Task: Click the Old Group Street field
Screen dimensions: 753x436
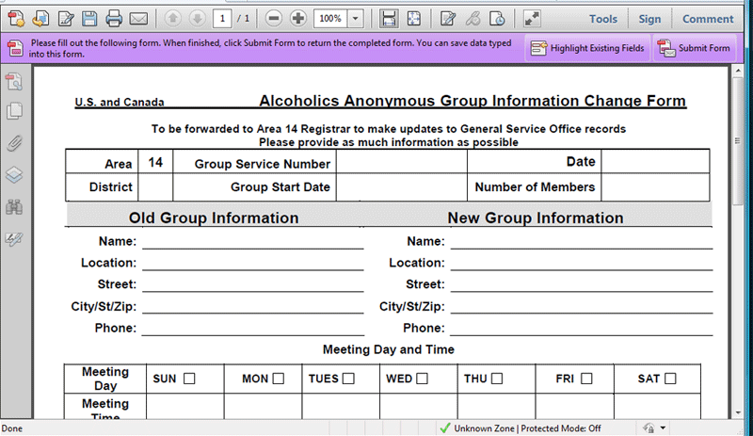Action: [252, 284]
